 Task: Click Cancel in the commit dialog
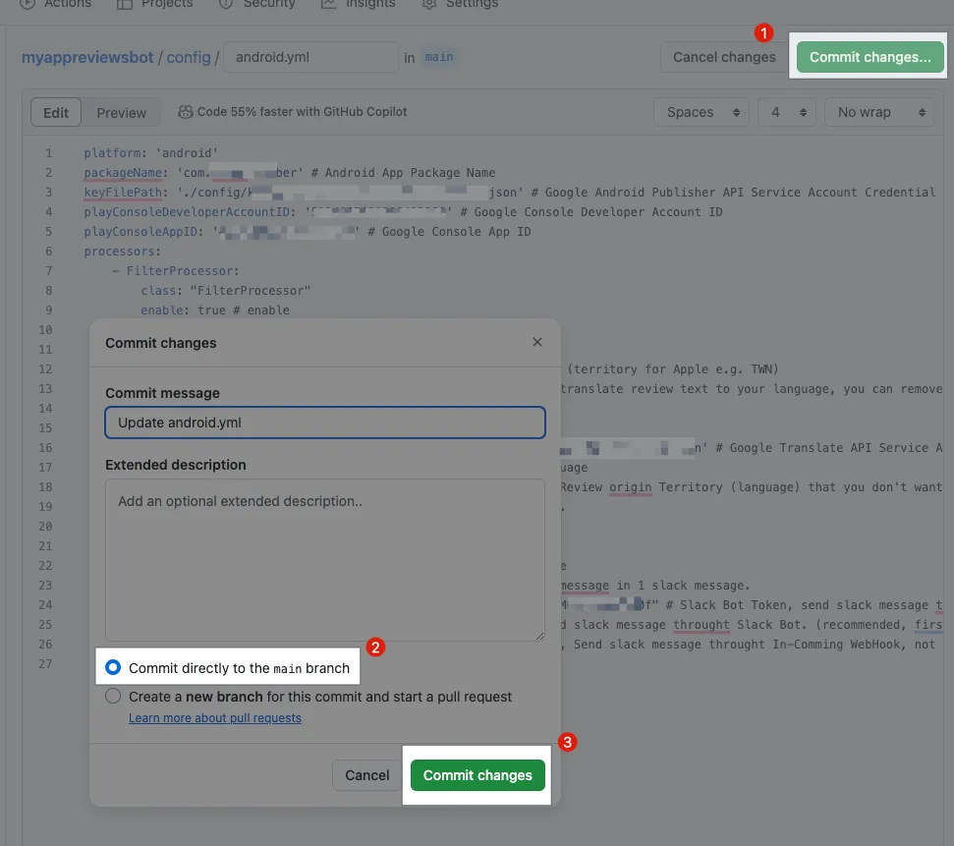pyautogui.click(x=366, y=775)
